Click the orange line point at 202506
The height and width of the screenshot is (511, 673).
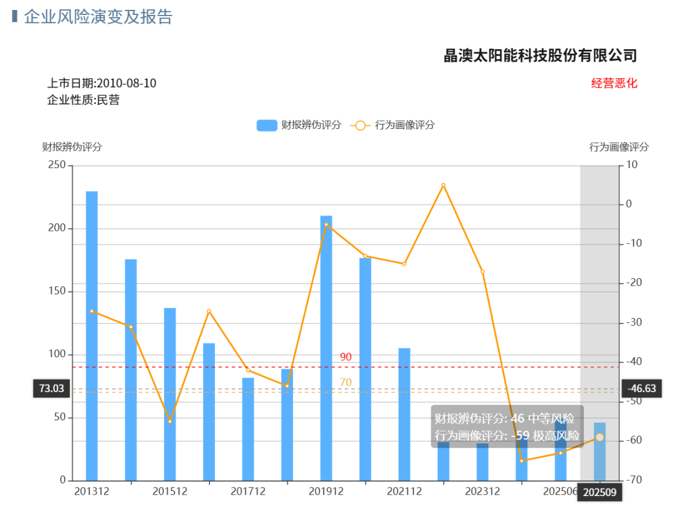561,453
